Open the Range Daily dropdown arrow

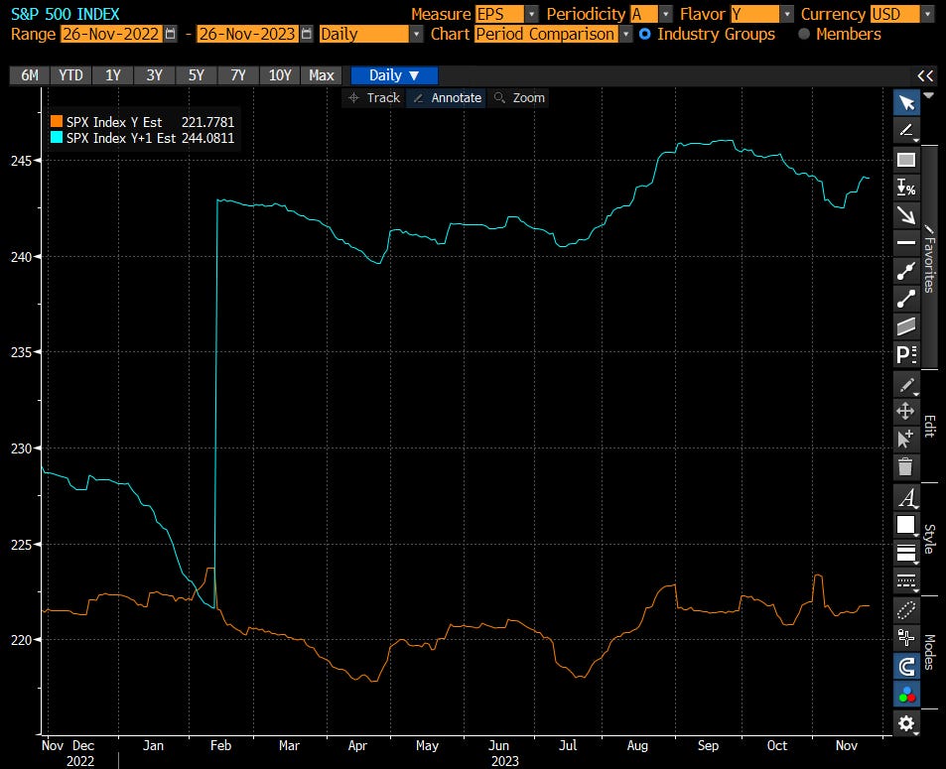[x=416, y=34]
